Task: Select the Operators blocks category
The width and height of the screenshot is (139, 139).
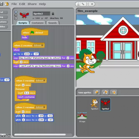Action: (4, 22)
